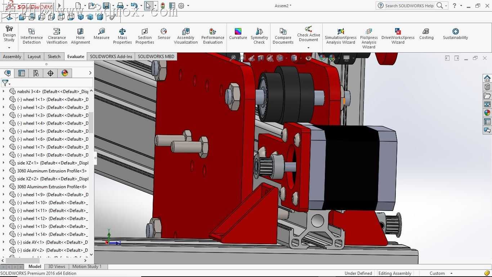
Task: Select side AY<1> component in tree
Action: click(49, 242)
